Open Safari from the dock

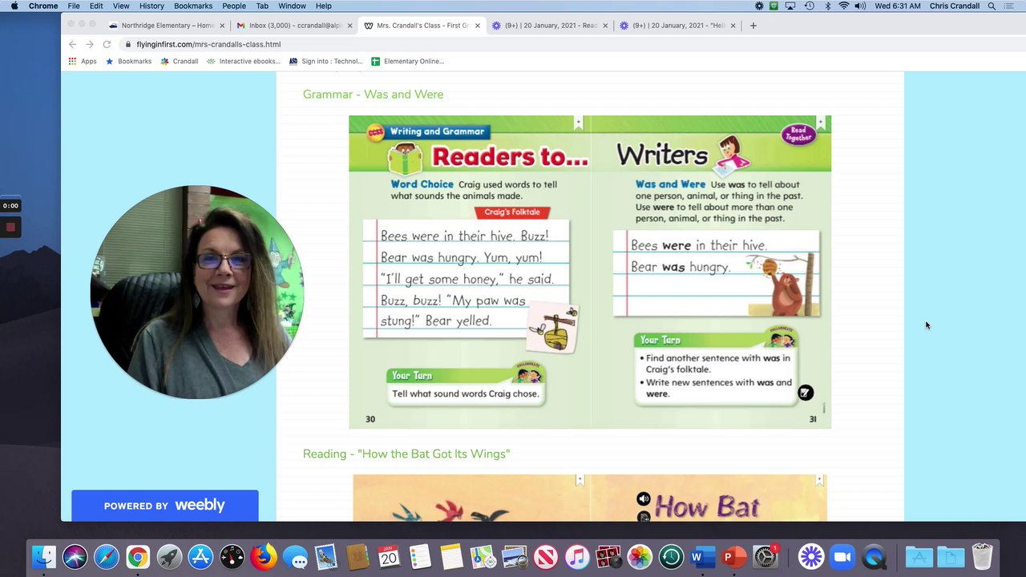click(x=106, y=556)
